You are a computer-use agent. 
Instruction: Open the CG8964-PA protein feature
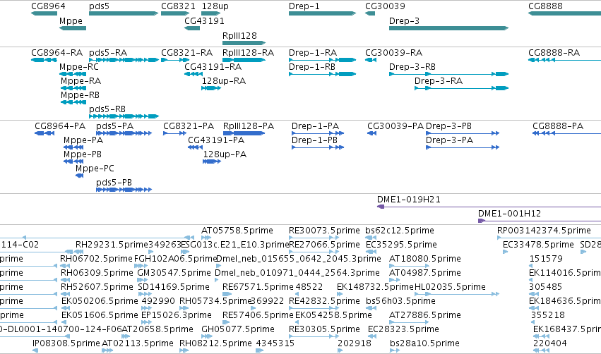44,133
